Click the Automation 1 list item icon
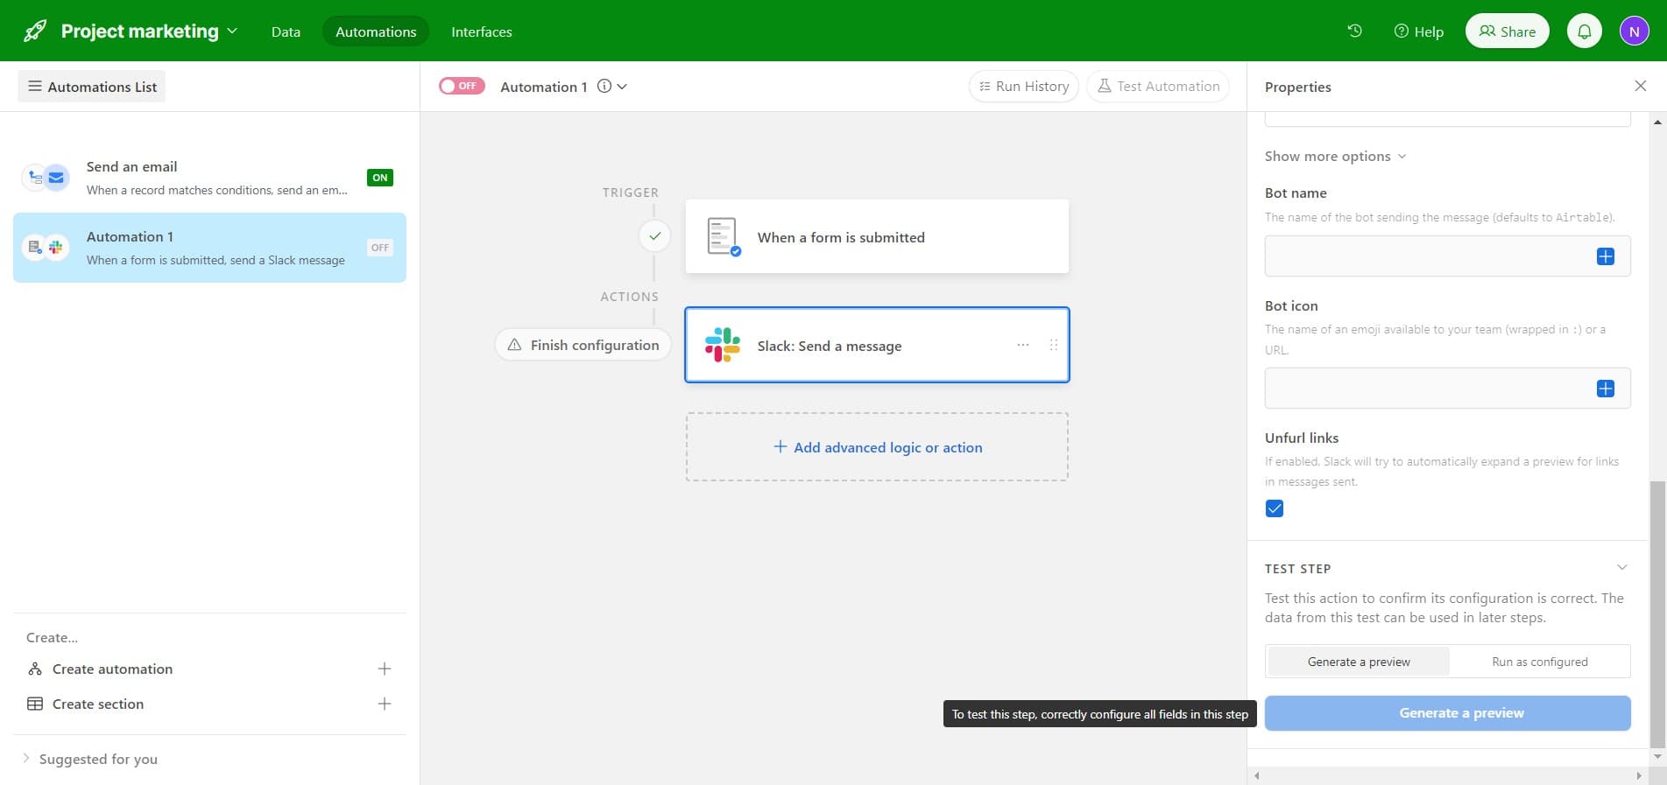Screen dimensions: 1667x785 tap(46, 248)
